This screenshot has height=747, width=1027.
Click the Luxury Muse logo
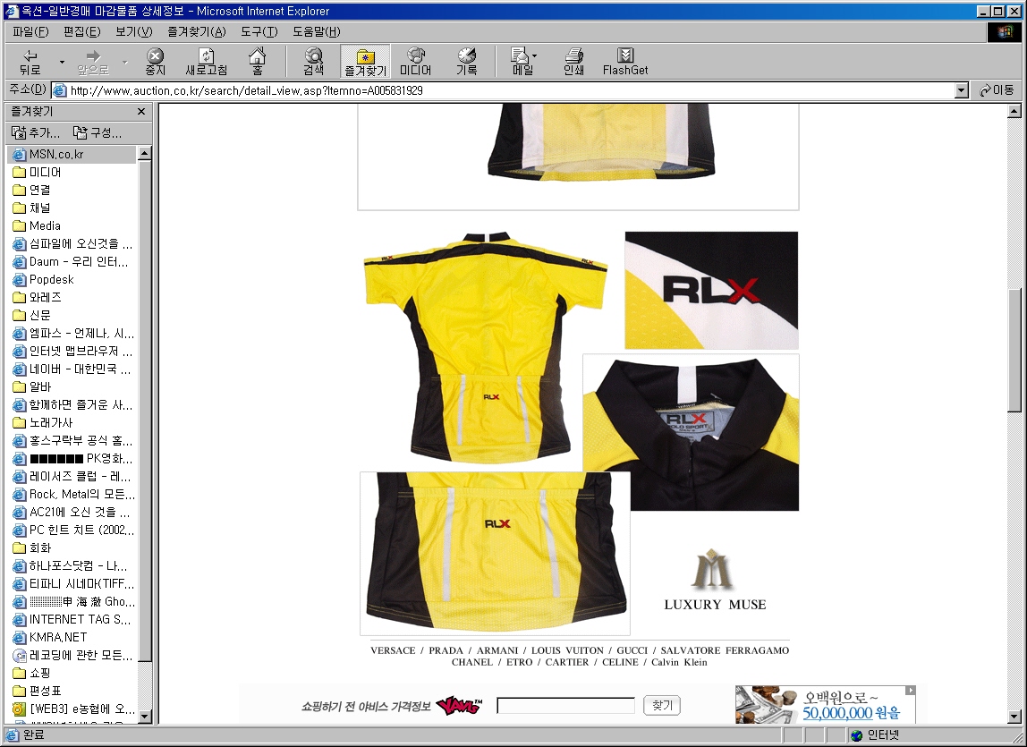715,580
